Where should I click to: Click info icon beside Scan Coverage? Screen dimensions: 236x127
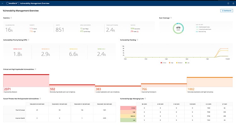(171, 18)
